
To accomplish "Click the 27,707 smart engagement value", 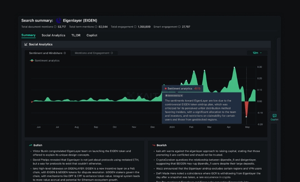I will coord(186,27).
